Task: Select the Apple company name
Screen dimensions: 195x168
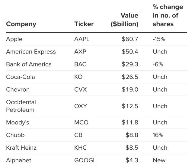Action: click(14, 39)
